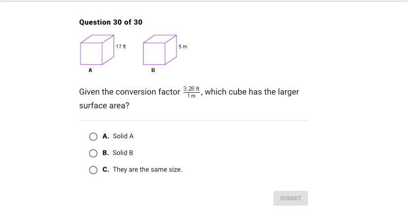
Task: Click 'They are the same size.' text
Action: point(147,170)
